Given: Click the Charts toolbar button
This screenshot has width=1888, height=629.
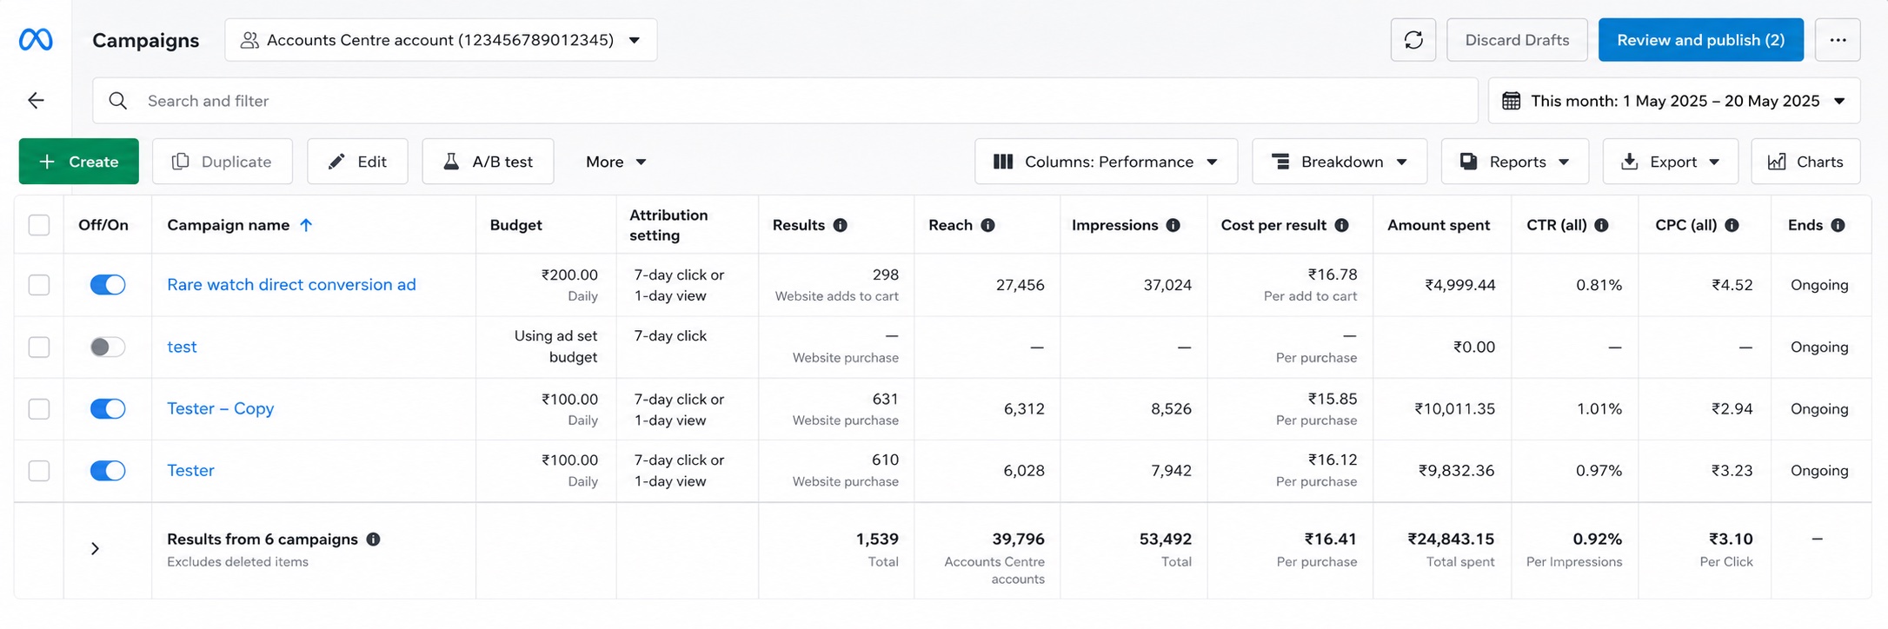Looking at the screenshot, I should click(1805, 162).
